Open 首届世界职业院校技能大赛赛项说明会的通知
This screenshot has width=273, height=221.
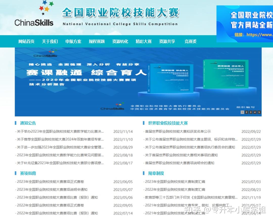pos(179,163)
